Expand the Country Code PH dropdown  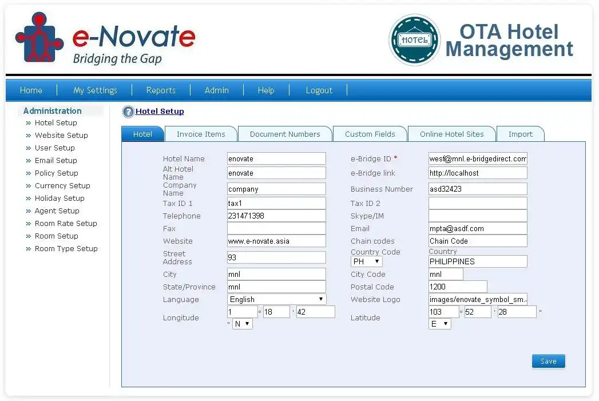coord(366,261)
